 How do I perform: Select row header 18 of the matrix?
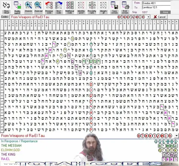pyautogui.click(x=2, y=130)
